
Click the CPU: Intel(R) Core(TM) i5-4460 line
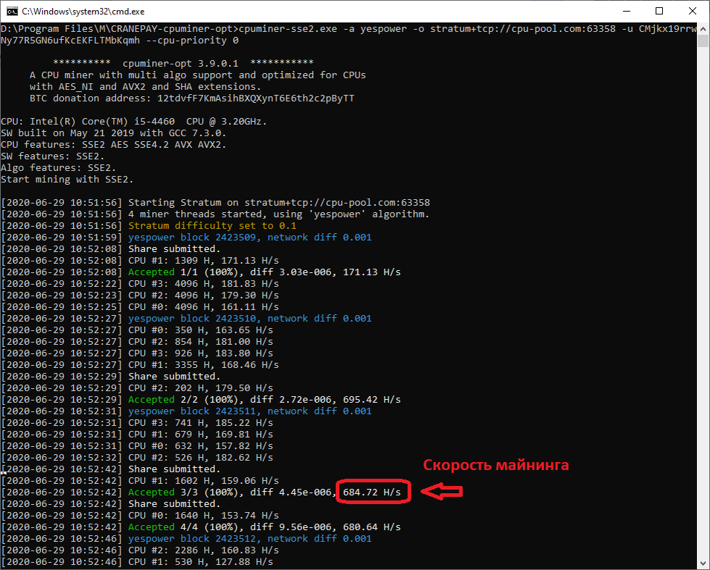pyautogui.click(x=134, y=122)
